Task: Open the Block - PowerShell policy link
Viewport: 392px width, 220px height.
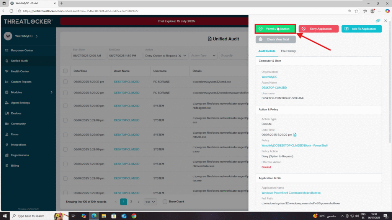Action: pos(294,146)
